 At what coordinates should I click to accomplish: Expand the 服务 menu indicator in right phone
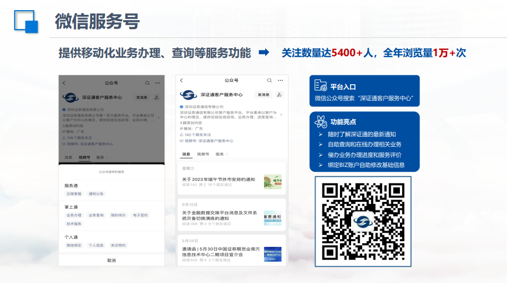point(226,154)
